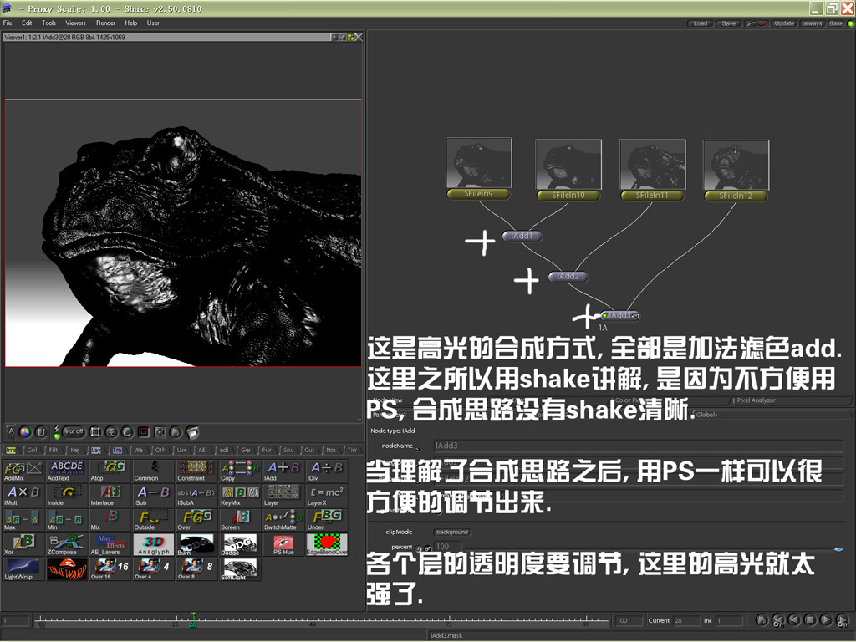Switch to the Pixel Analyzer tab
856x642 pixels.
click(x=756, y=400)
